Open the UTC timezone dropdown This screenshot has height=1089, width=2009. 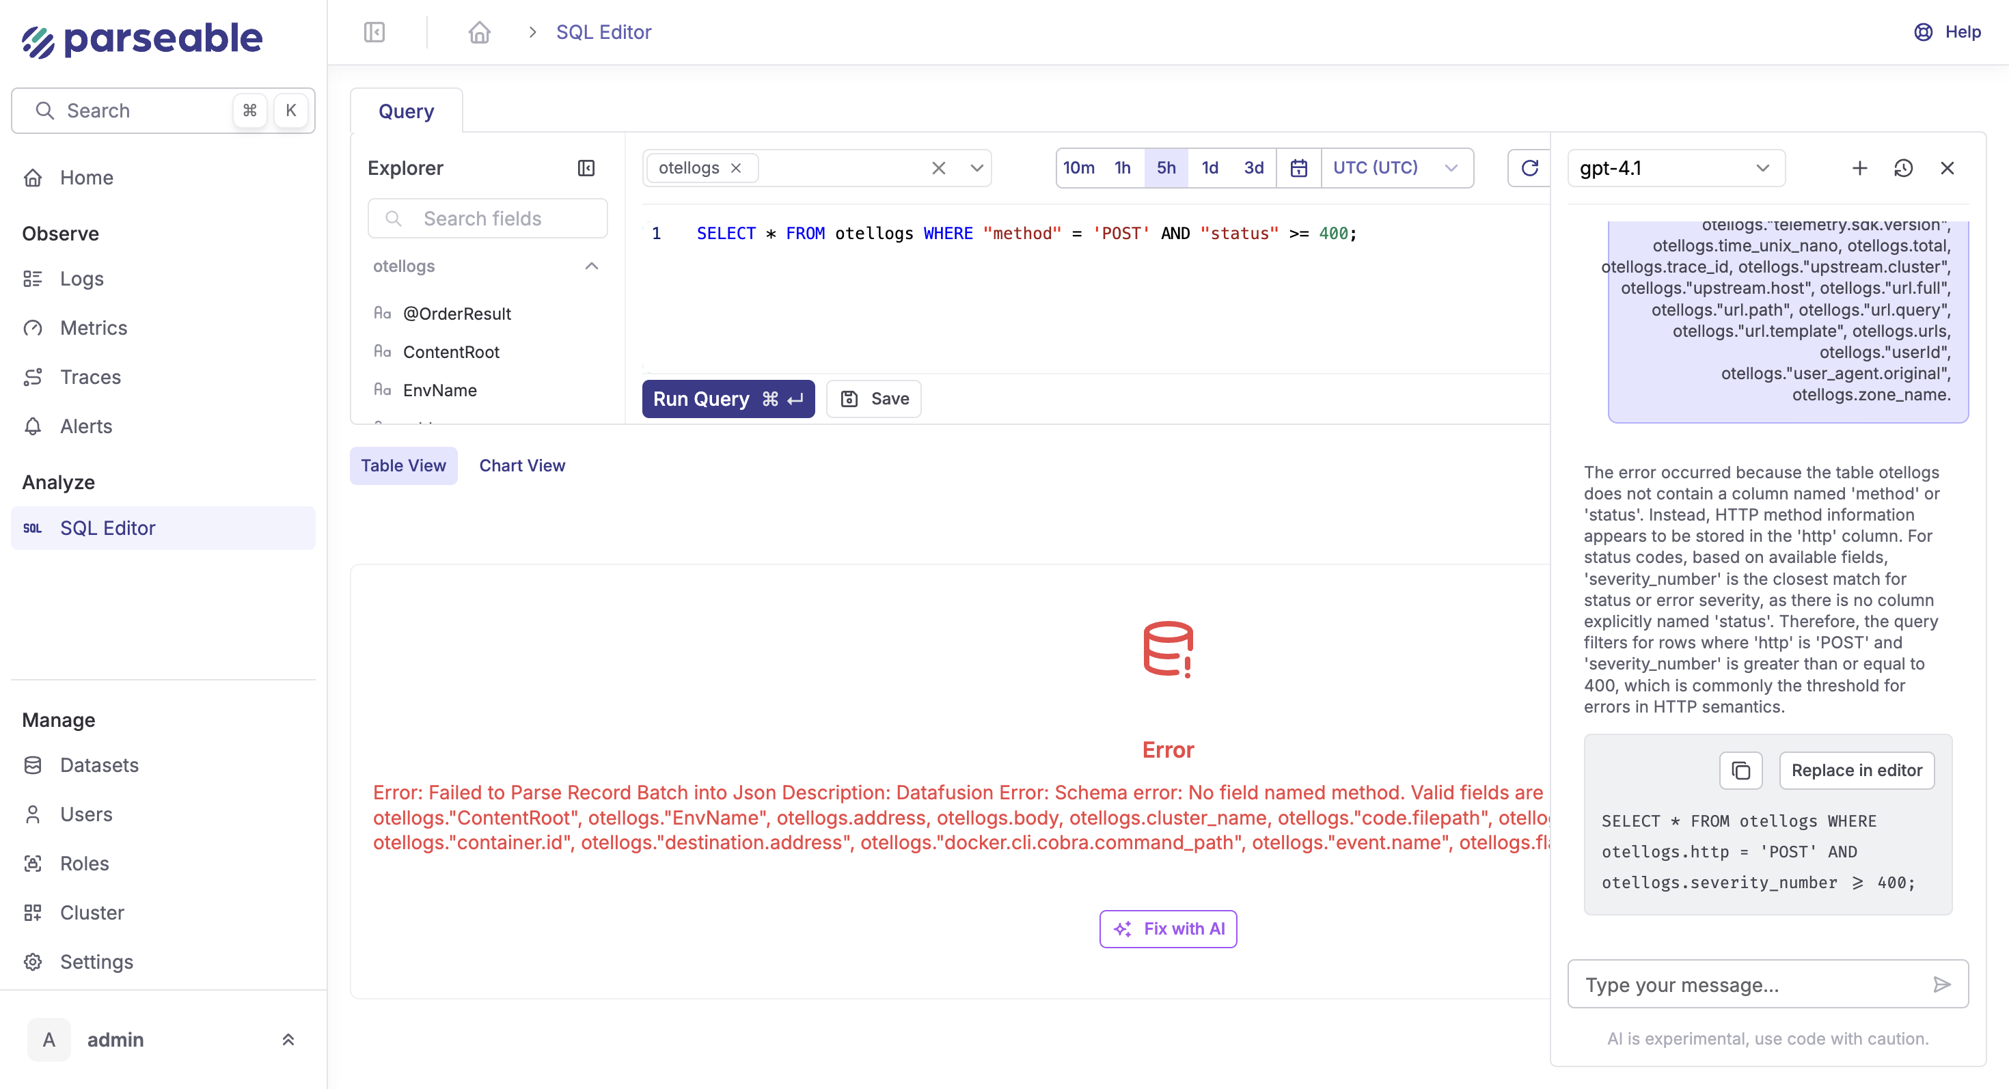(x=1395, y=167)
